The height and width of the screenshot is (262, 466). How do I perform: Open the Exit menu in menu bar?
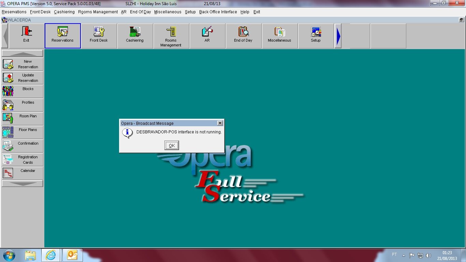pyautogui.click(x=257, y=12)
